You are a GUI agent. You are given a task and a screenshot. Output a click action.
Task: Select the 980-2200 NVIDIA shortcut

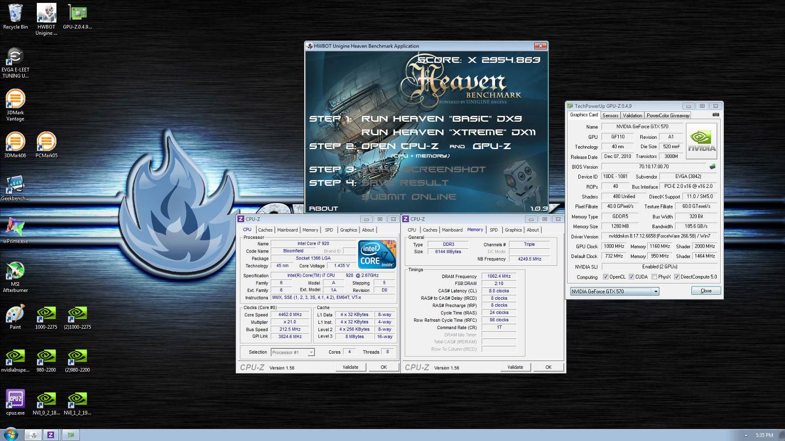click(x=46, y=360)
